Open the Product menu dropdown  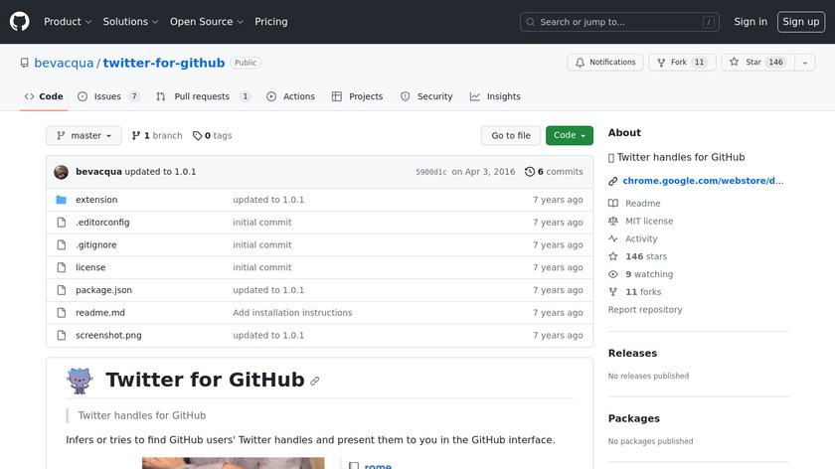[x=68, y=22]
